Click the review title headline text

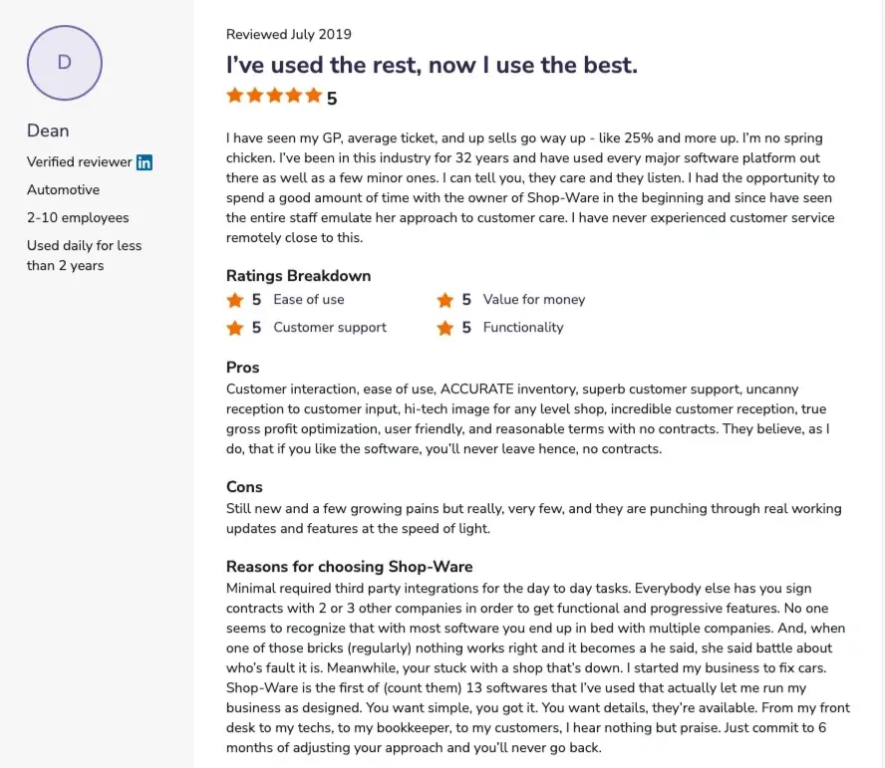[x=432, y=66]
